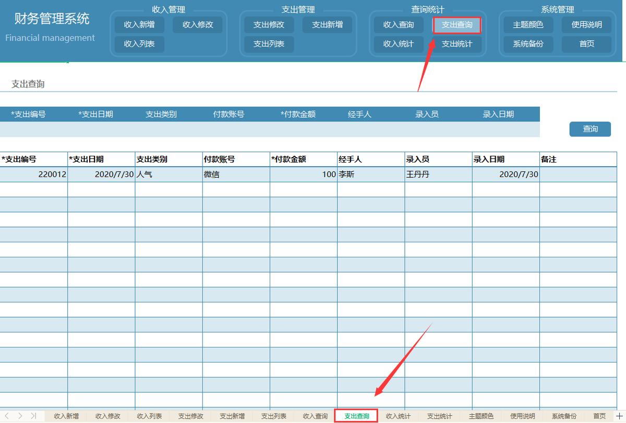
Task: Click the green 查询 search button
Action: click(590, 129)
